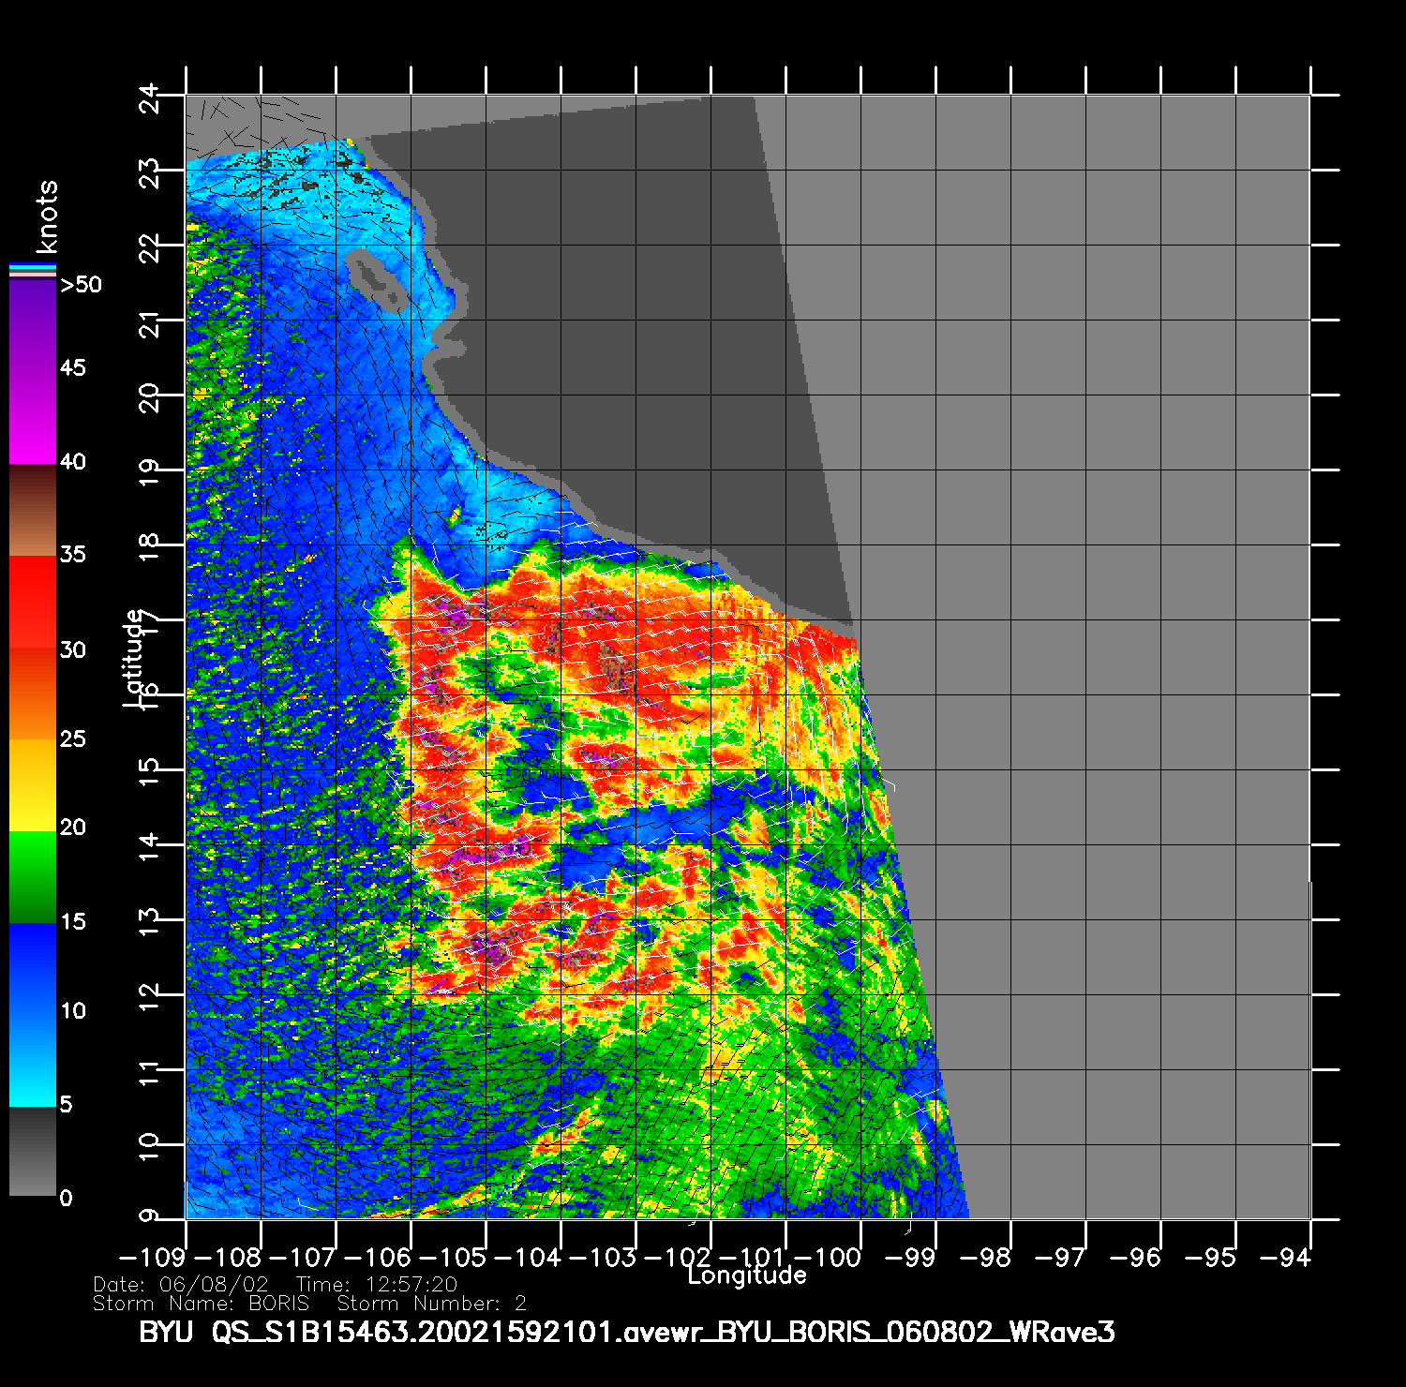Click the BYU QS_S1B15463 file title
Image resolution: width=1406 pixels, height=1387 pixels.
click(626, 1332)
